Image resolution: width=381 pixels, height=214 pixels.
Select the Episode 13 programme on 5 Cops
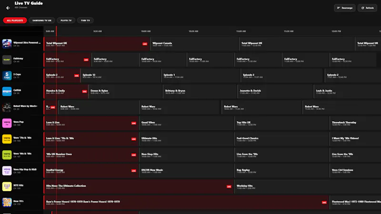(120, 76)
